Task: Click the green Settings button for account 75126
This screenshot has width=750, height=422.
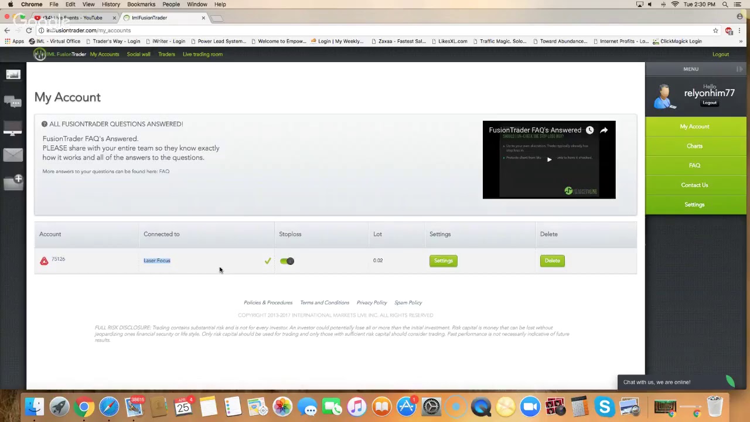Action: (443, 261)
